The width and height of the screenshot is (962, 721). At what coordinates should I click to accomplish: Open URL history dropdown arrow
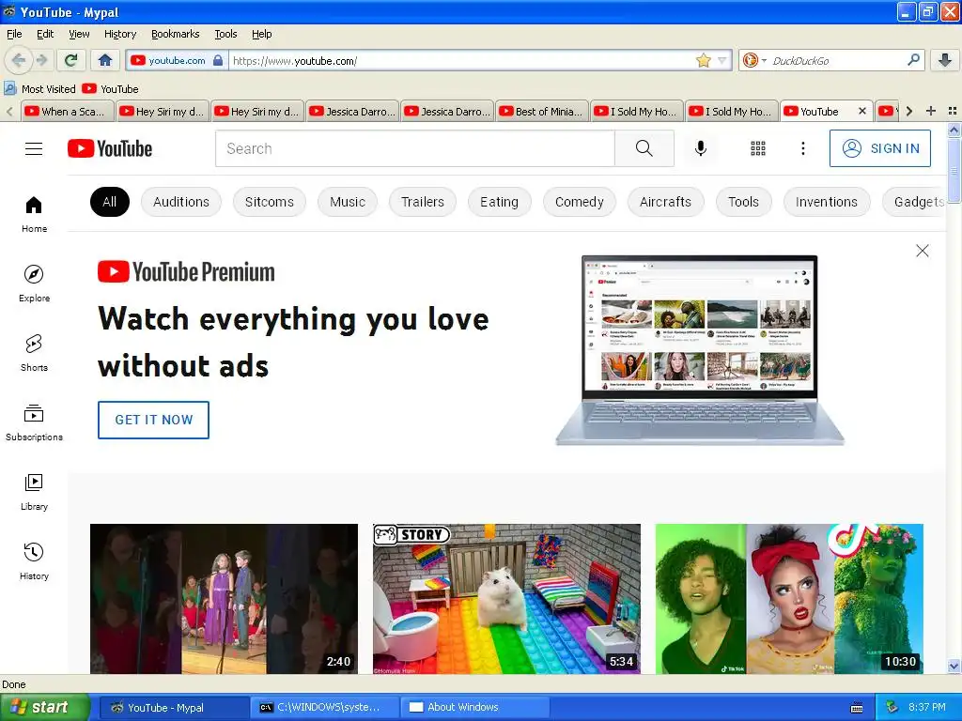pos(722,60)
